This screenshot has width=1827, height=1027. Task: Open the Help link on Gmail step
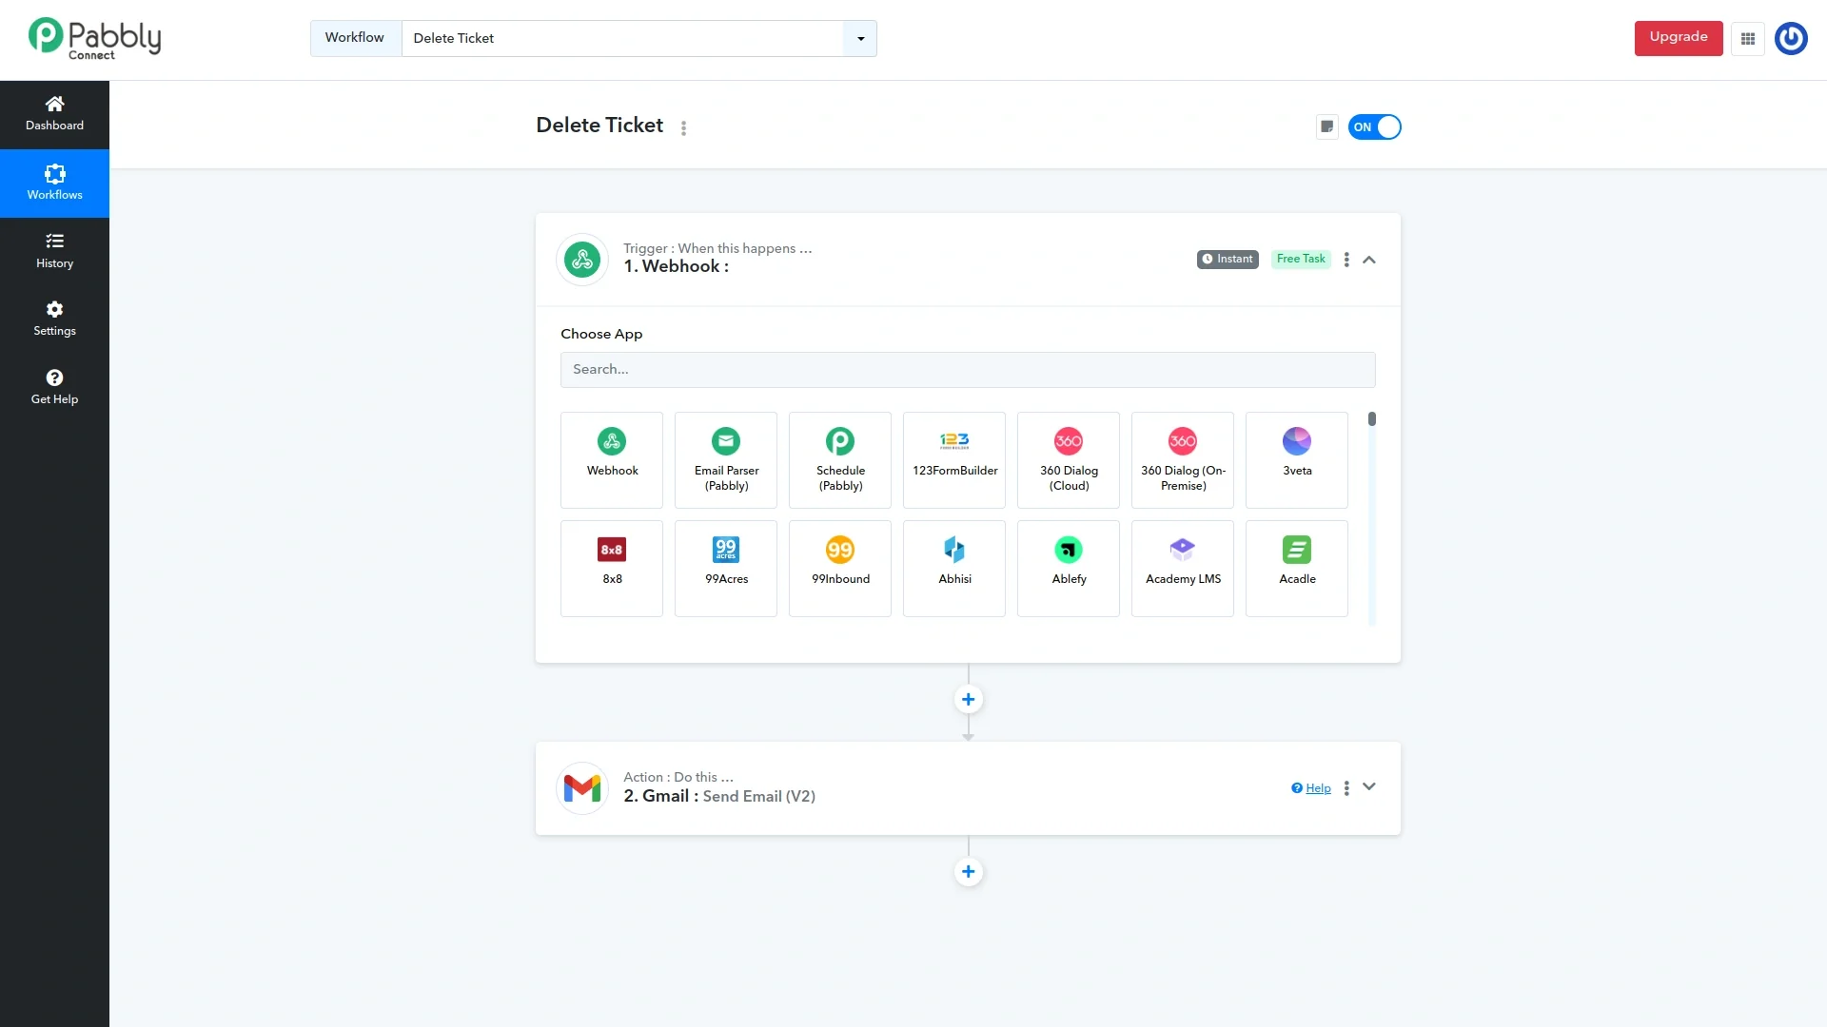[x=1318, y=788]
